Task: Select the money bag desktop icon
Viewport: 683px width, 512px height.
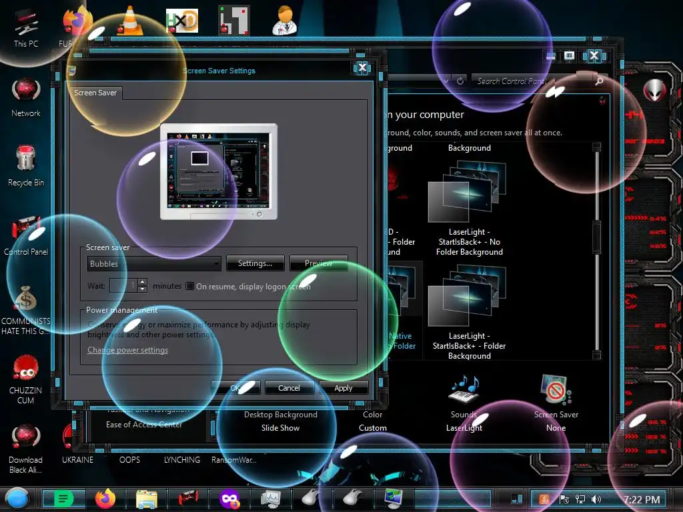Action: [26, 299]
